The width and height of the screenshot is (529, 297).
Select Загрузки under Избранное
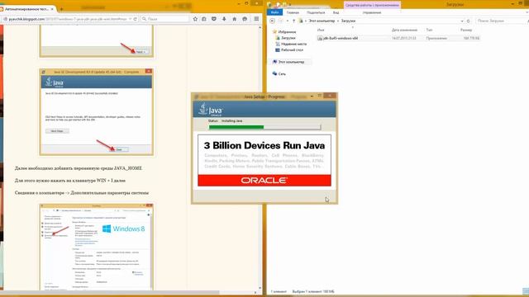(288, 38)
